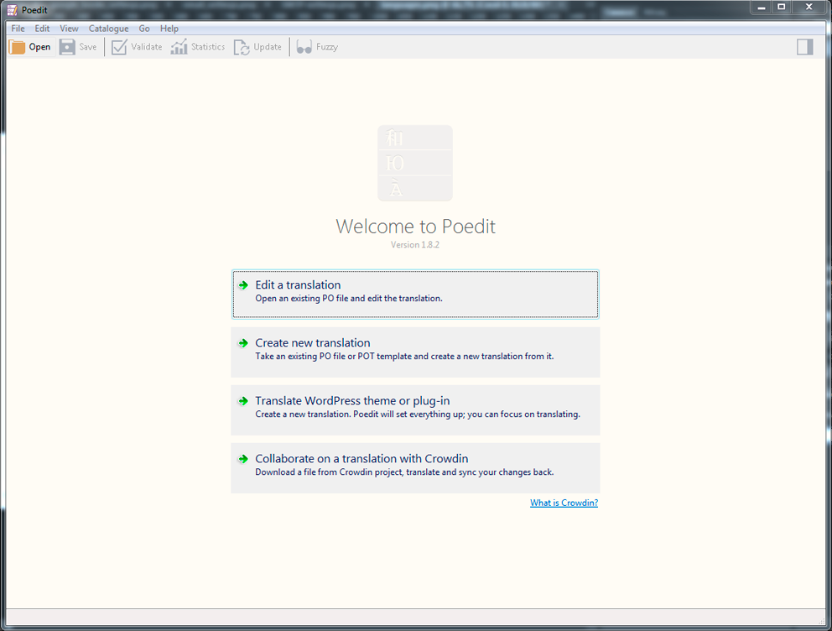Click the Save floppy disk icon
This screenshot has height=631, width=832.
click(x=67, y=47)
